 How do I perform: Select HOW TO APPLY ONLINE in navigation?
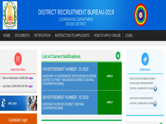point(107,36)
